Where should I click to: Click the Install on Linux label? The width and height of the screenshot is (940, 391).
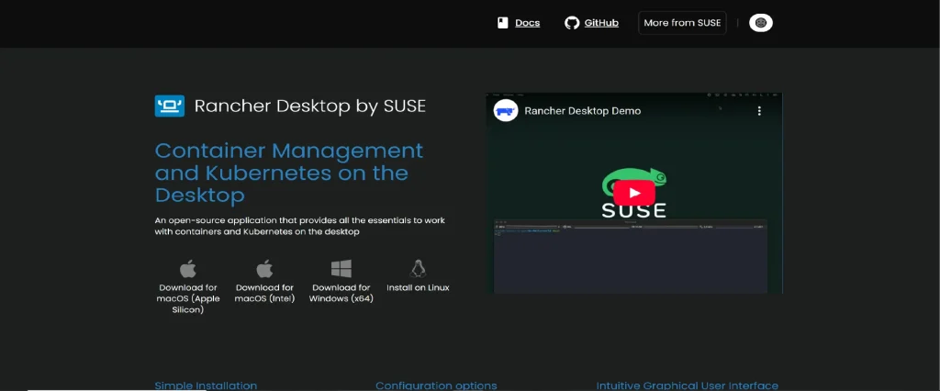[x=418, y=287]
